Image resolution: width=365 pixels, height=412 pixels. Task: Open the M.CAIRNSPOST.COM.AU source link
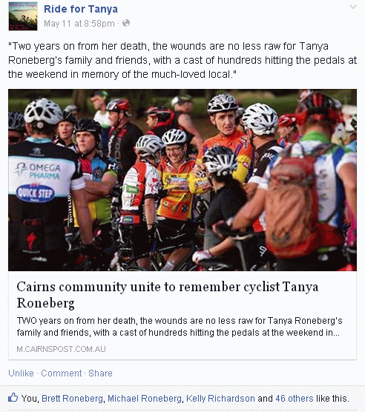pos(61,349)
